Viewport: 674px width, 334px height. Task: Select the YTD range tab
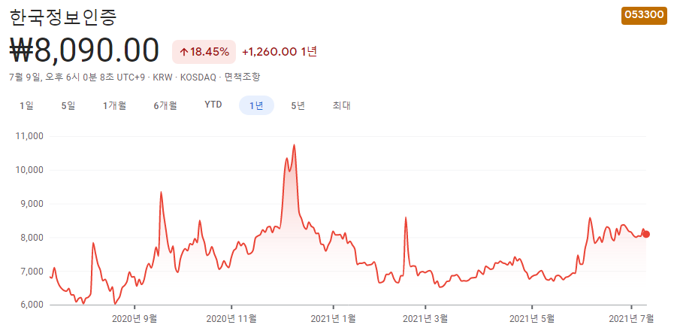[x=213, y=105]
